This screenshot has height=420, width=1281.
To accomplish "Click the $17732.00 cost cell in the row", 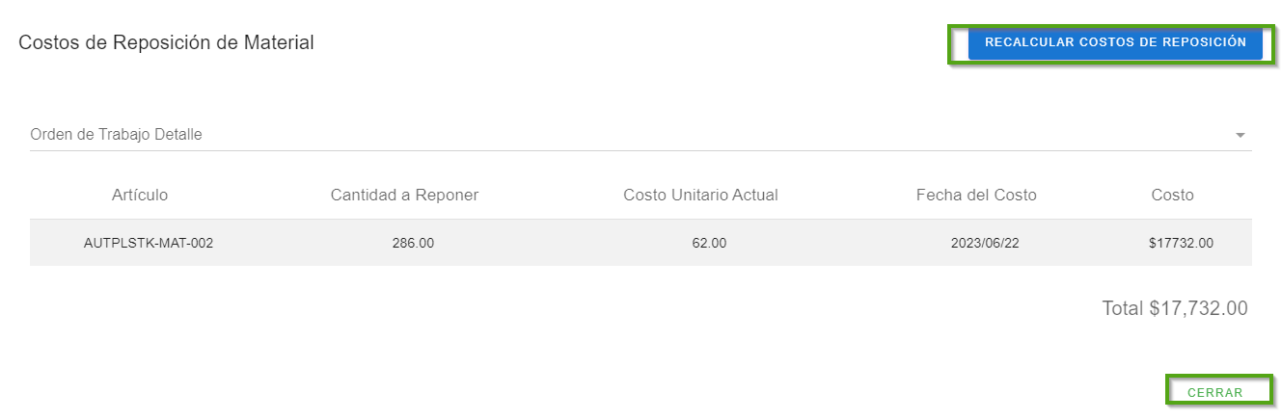I will (1181, 243).
